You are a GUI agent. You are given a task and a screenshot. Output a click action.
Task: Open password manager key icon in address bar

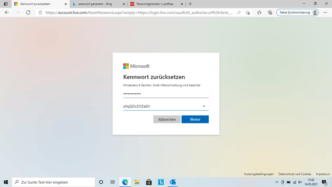point(239,12)
